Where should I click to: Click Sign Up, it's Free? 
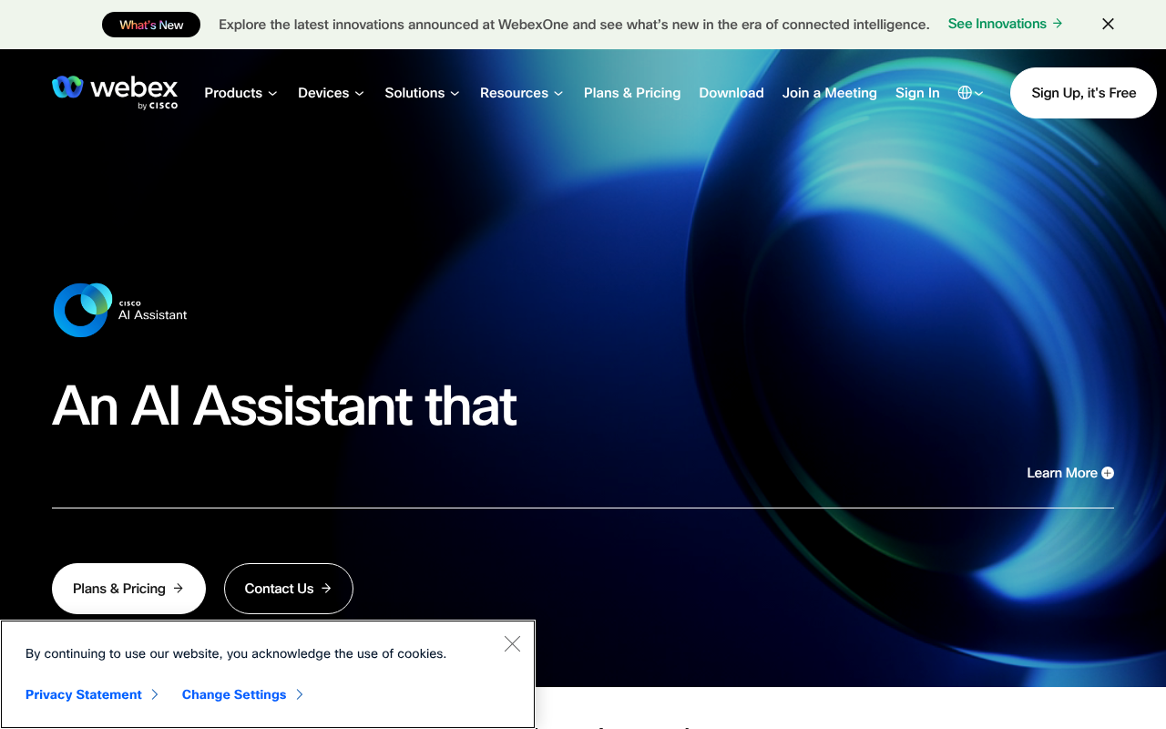[1083, 92]
